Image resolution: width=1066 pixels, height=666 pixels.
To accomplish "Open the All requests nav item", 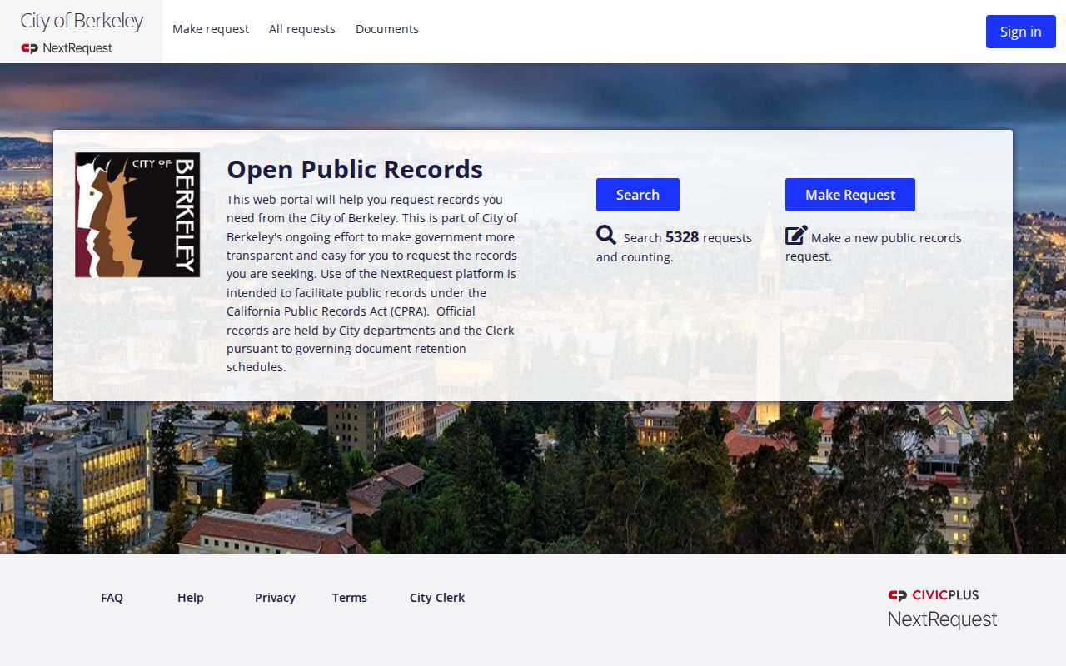I will click(x=302, y=29).
